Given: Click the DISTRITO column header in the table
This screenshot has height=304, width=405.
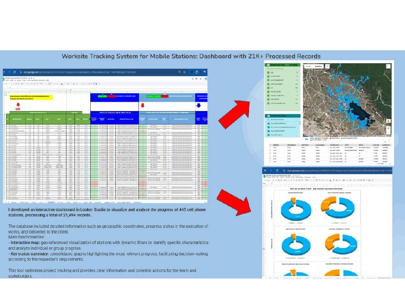Looking at the screenshot, I should tap(305, 145).
